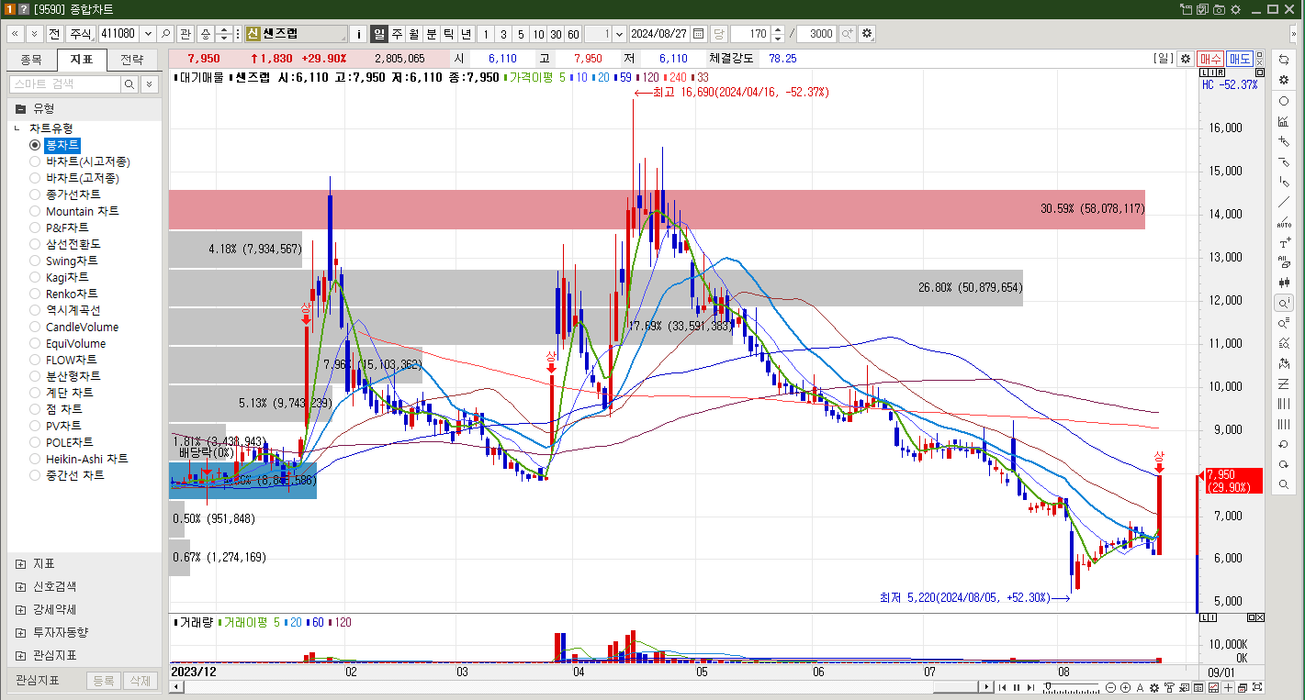The image size is (1305, 700).
Task: Click the 스마트 검색 search field
Action: click(65, 83)
